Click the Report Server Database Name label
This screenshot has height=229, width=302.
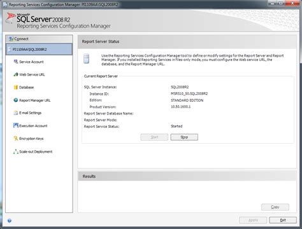tap(108, 113)
